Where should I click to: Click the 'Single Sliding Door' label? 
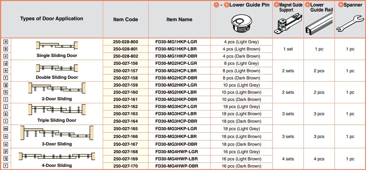pos(57,55)
